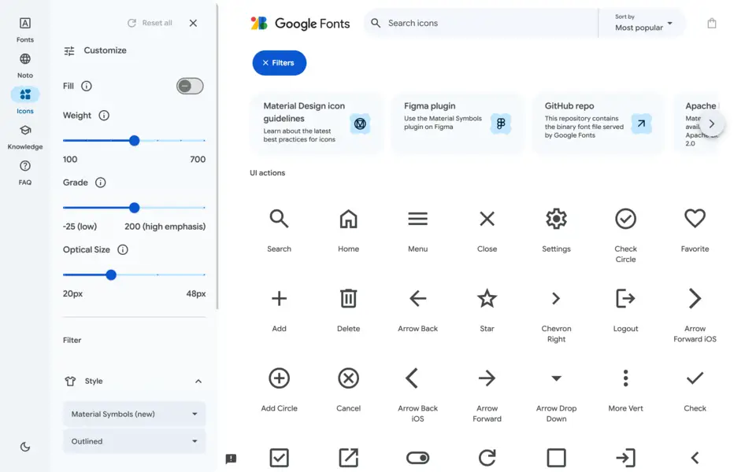
Task: Choose the More Vert icon
Action: [x=625, y=378]
